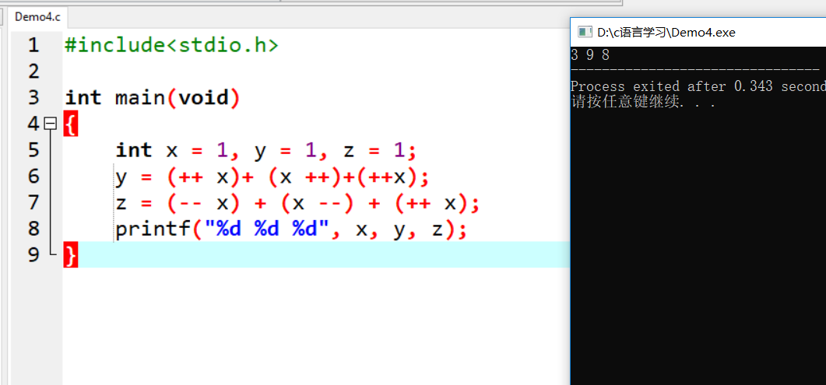Click the 'int main(void)' declaration
The height and width of the screenshot is (385, 826).
[x=153, y=98]
